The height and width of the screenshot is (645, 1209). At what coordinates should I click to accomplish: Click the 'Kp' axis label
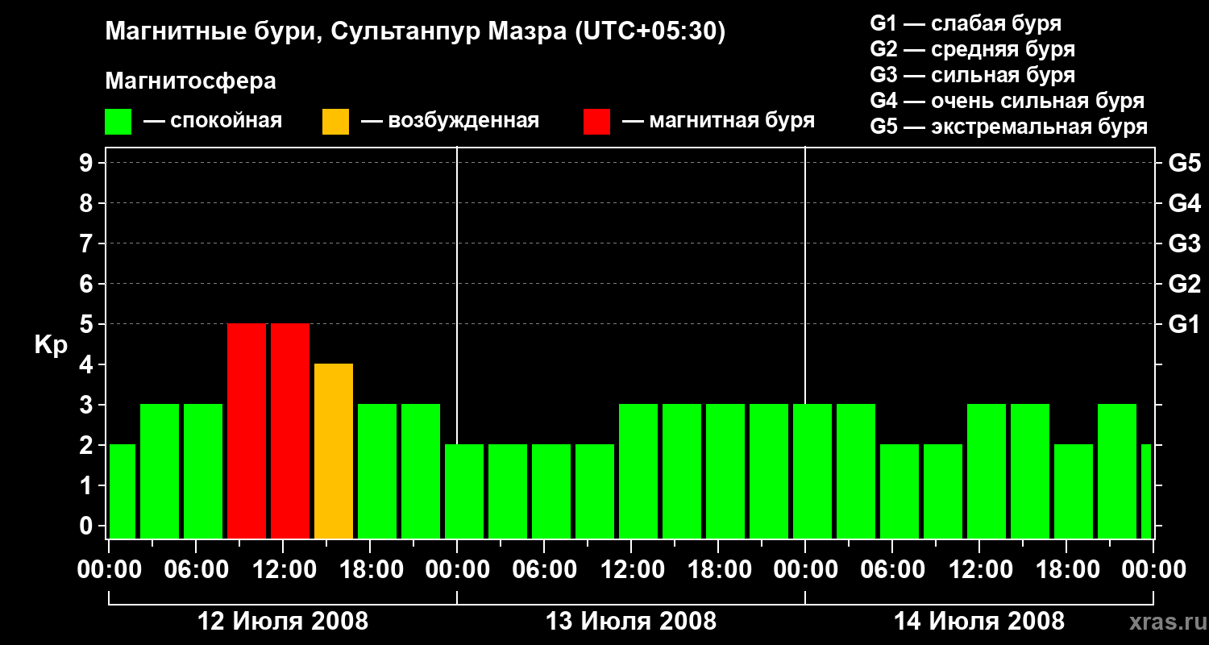tap(51, 345)
